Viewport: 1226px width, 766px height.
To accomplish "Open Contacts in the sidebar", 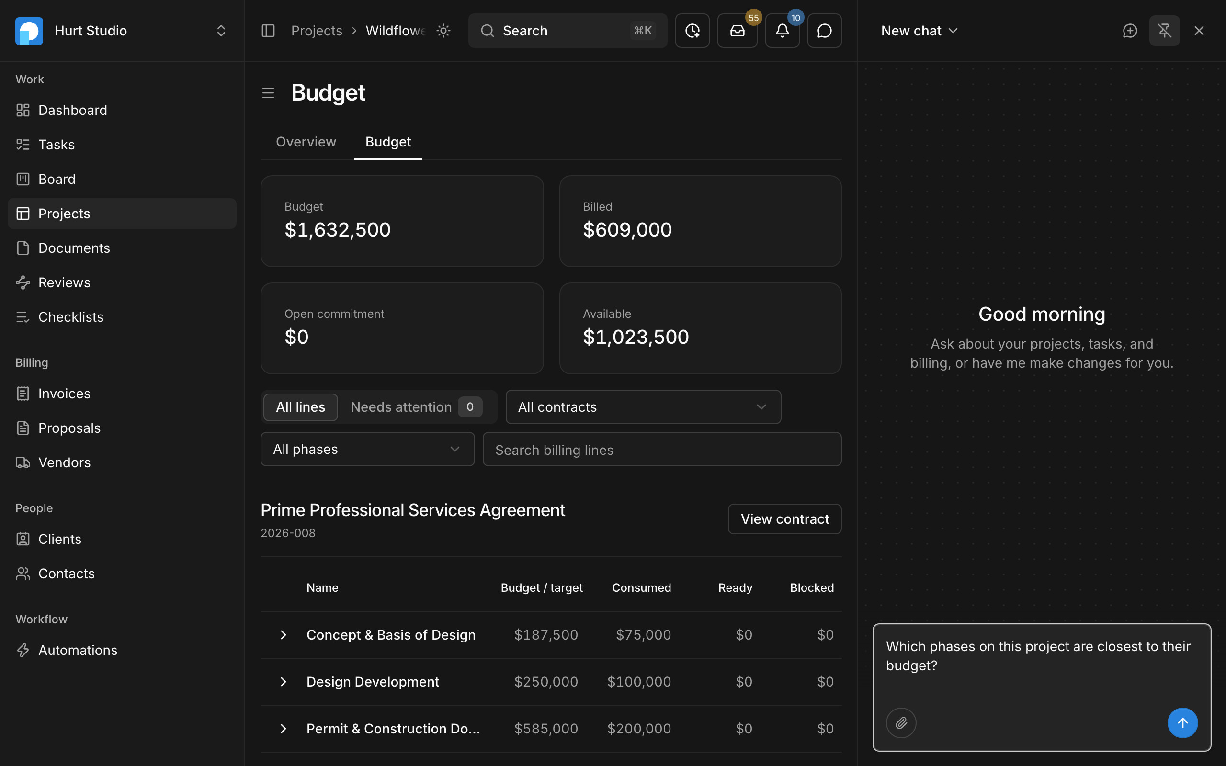I will 122,574.
